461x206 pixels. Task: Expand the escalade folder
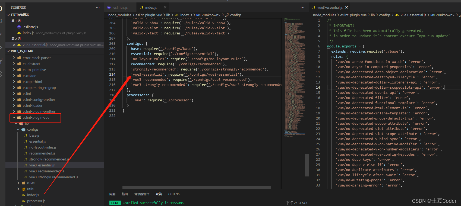tap(14, 76)
